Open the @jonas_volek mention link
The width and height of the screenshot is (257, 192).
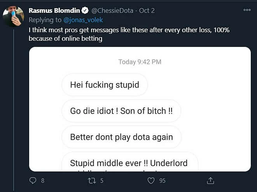tap(83, 20)
